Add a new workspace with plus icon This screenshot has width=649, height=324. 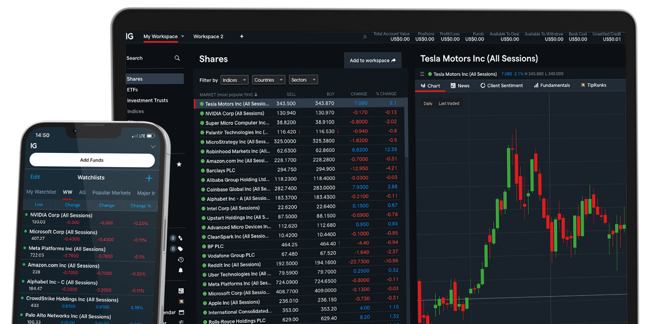[242, 36]
